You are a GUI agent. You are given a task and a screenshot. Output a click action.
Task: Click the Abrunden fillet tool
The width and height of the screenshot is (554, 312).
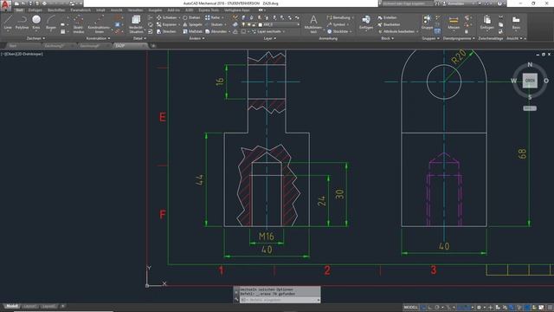(x=216, y=31)
